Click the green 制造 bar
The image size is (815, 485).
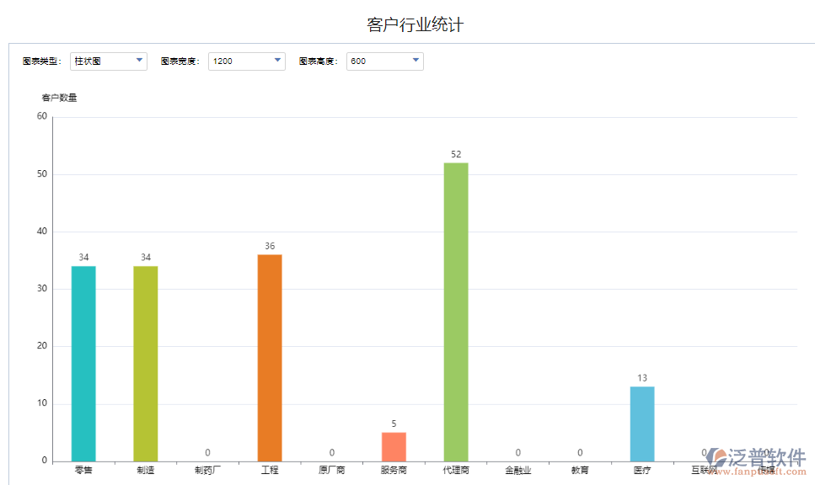145,362
